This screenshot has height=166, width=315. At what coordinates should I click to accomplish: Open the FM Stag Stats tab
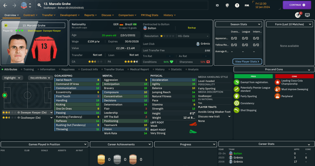(x=149, y=15)
